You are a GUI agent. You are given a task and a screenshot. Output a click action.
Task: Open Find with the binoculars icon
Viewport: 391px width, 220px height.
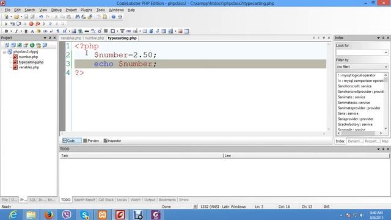click(78, 16)
